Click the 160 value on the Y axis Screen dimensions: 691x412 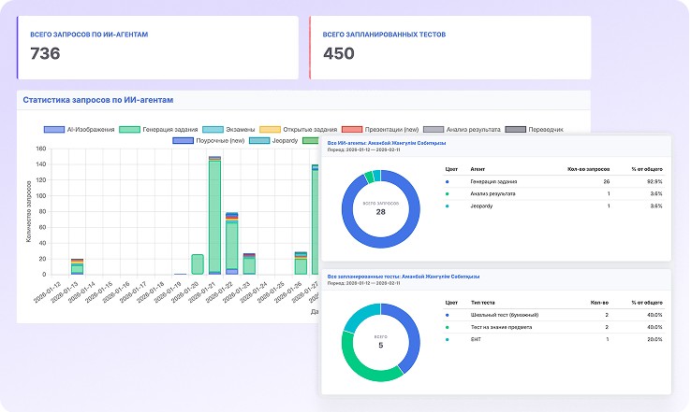tap(41, 149)
